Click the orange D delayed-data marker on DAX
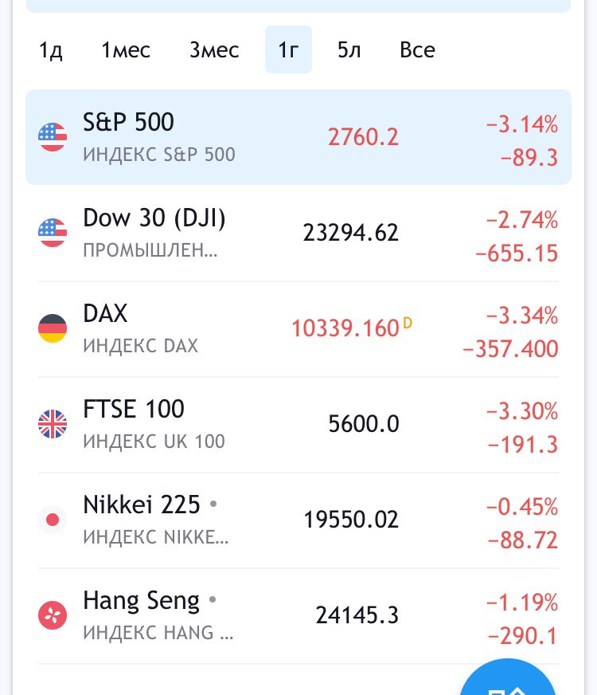 [x=408, y=323]
